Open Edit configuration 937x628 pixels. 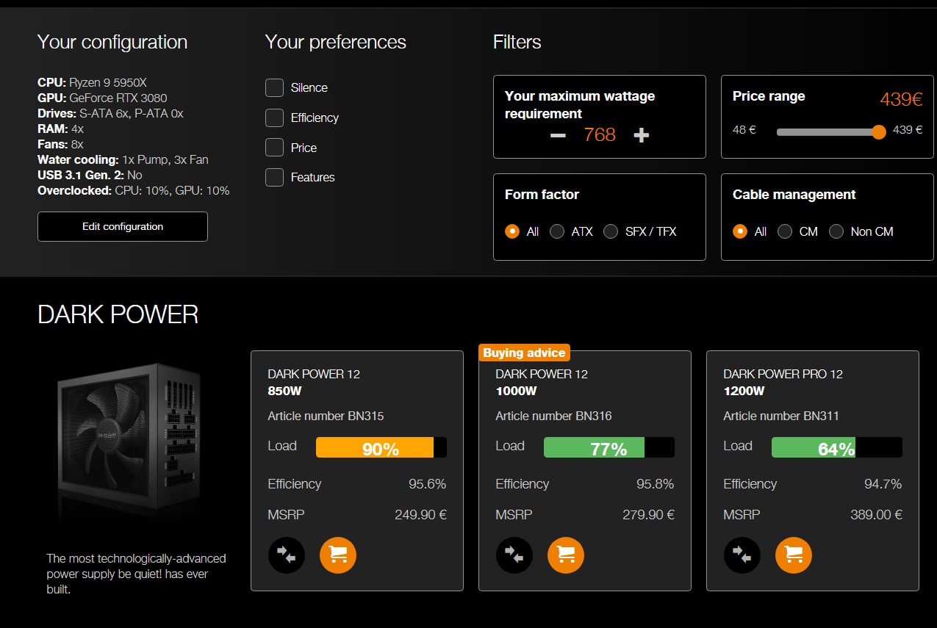pyautogui.click(x=123, y=226)
